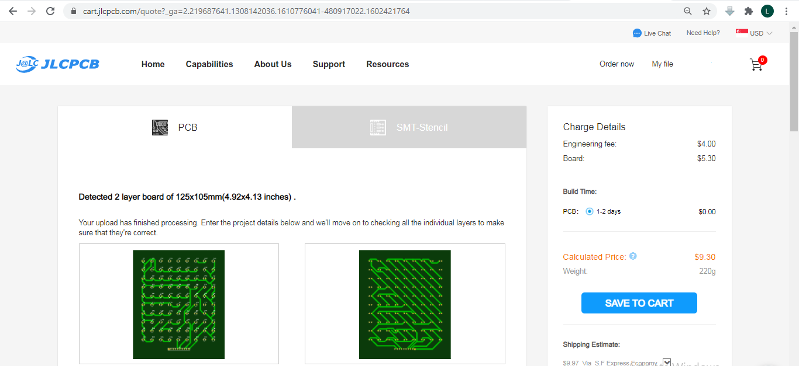The width and height of the screenshot is (799, 366).
Task: Select the 1-2 days build time option
Action: click(590, 211)
